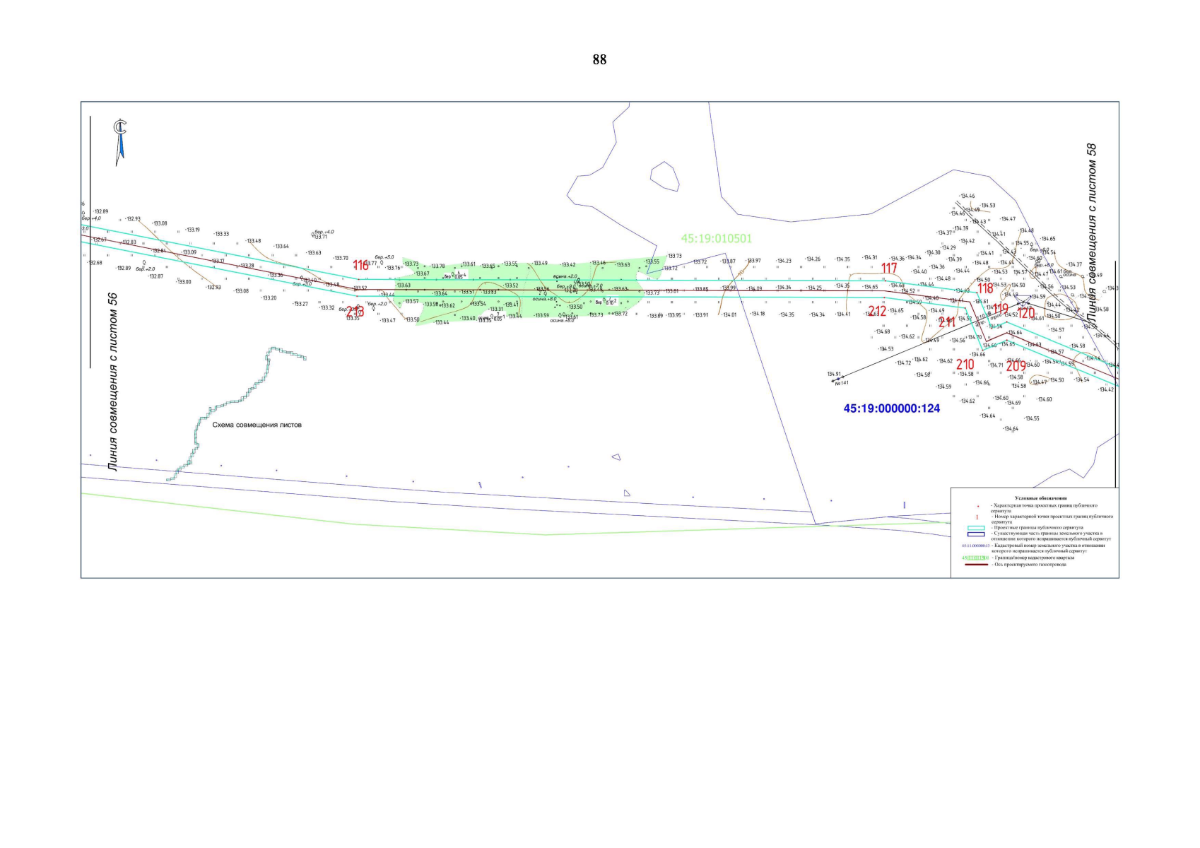Click red point number 210

pos(965,365)
